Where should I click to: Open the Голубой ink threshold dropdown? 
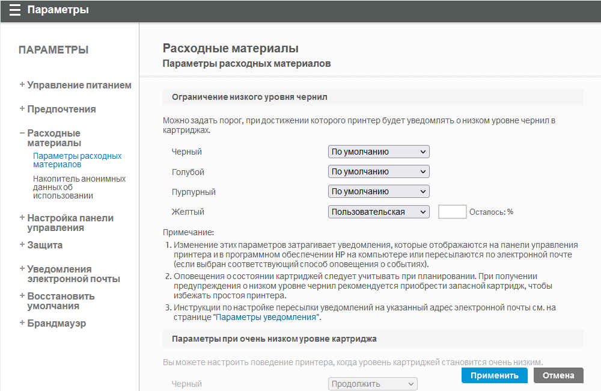379,172
